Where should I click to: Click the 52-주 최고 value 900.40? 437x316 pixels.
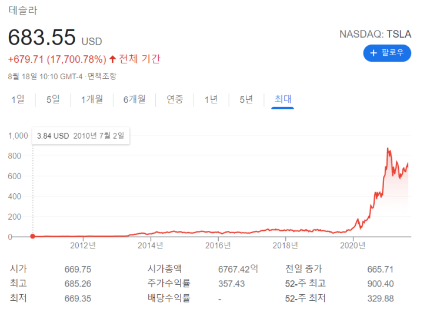click(381, 284)
